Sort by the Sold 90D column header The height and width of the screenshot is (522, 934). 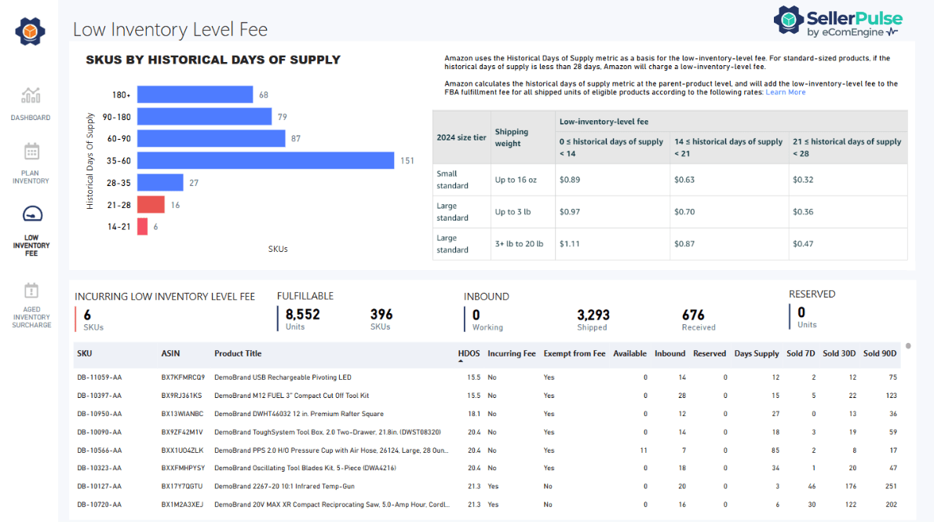click(880, 353)
